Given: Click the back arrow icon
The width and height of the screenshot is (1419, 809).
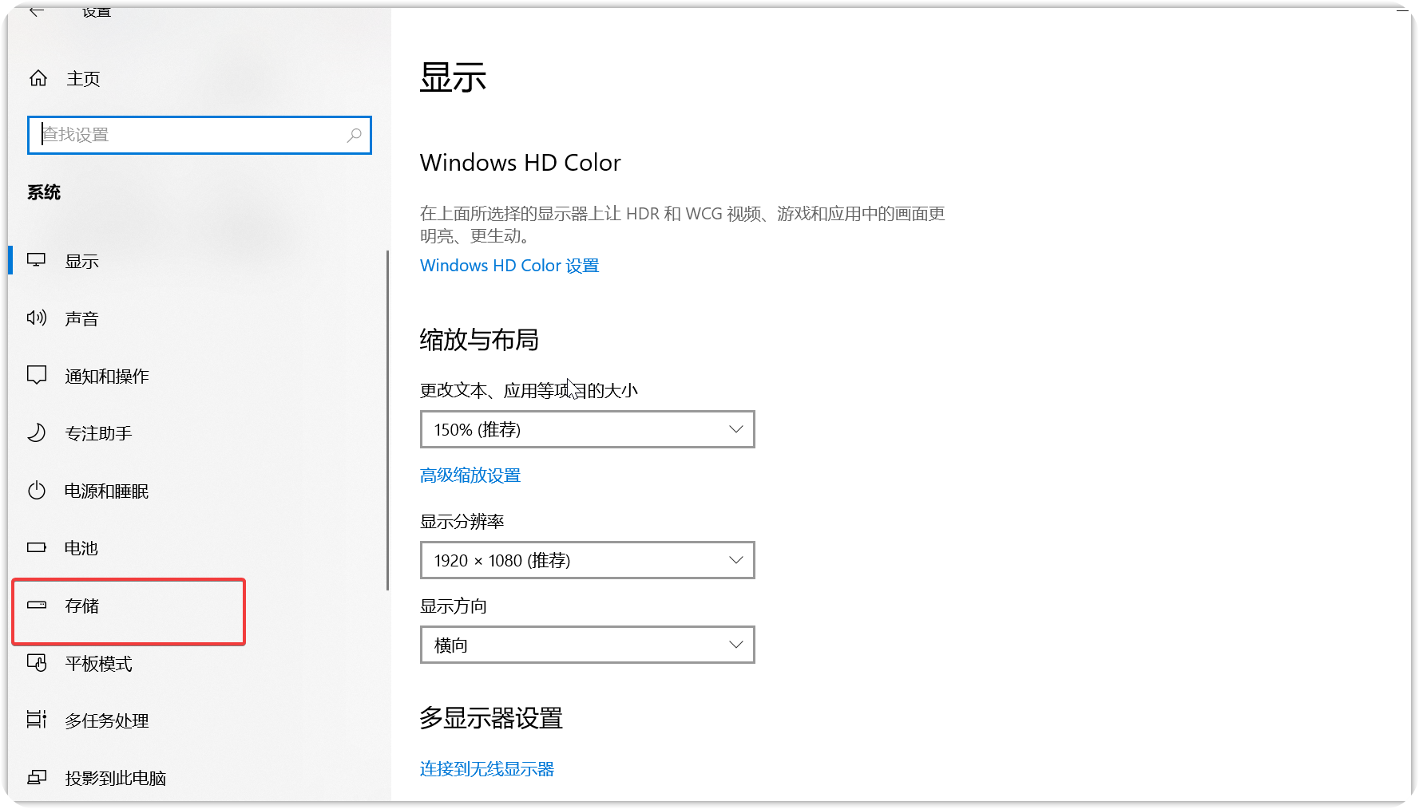Looking at the screenshot, I should [37, 12].
